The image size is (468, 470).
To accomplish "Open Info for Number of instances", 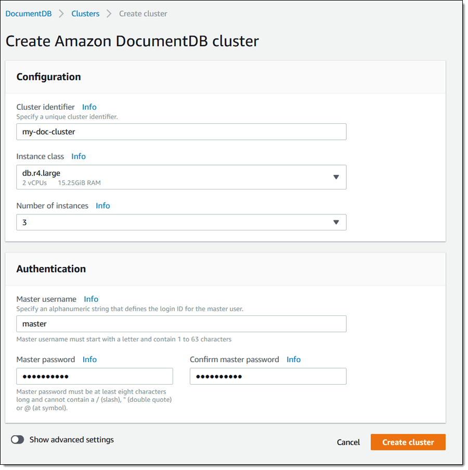I will (x=102, y=206).
